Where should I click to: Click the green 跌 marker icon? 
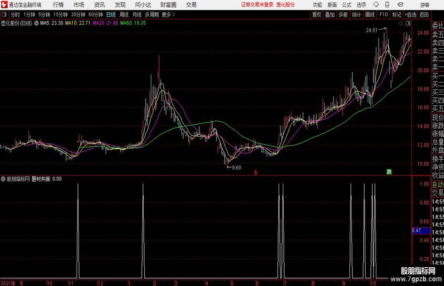pos(389,172)
